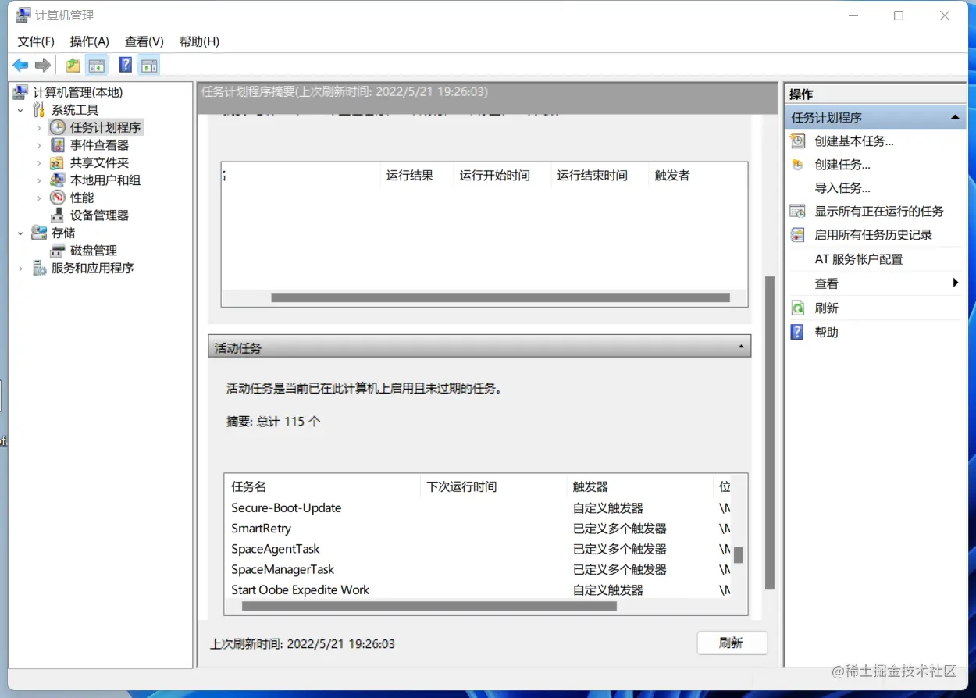This screenshot has width=976, height=698.
Task: Click the title bar 计算机管理 app icon
Action: coord(23,16)
